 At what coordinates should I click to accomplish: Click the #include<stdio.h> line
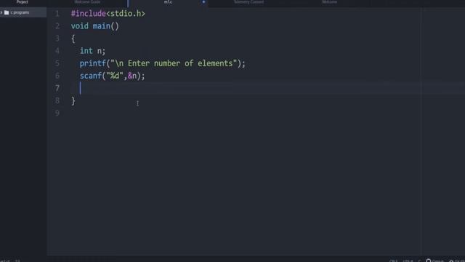[108, 14]
